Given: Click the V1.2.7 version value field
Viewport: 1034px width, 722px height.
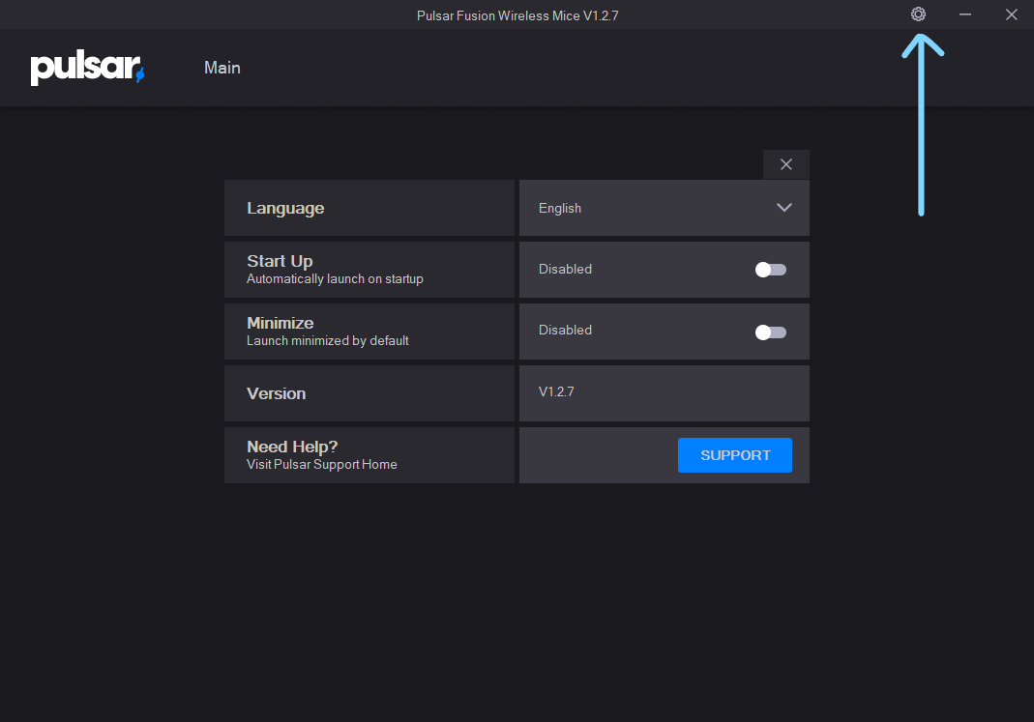Looking at the screenshot, I should pyautogui.click(x=556, y=391).
